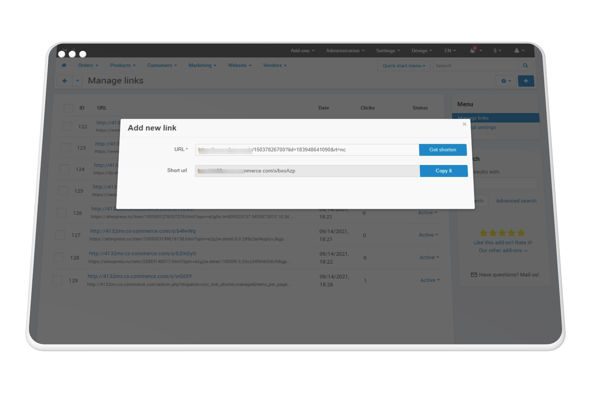Click the plus add link button
The image size is (591, 393).
[526, 81]
